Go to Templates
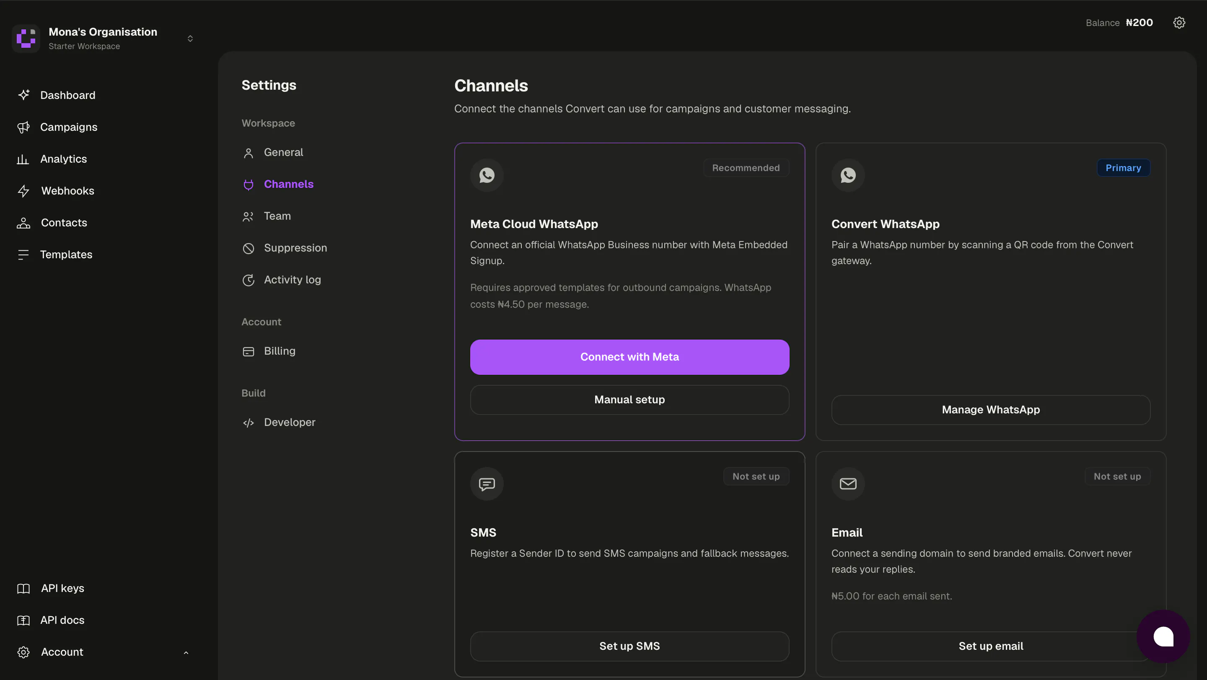 click(x=66, y=254)
